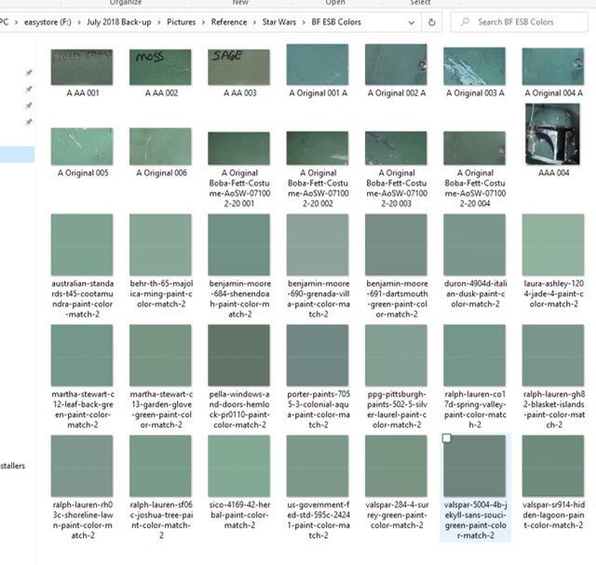Click highlighted item in navigation pane
The width and height of the screenshot is (596, 565).
coord(17,155)
